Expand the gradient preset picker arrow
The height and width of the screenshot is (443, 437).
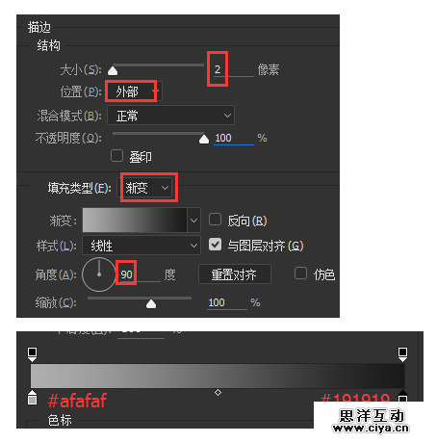pos(193,221)
